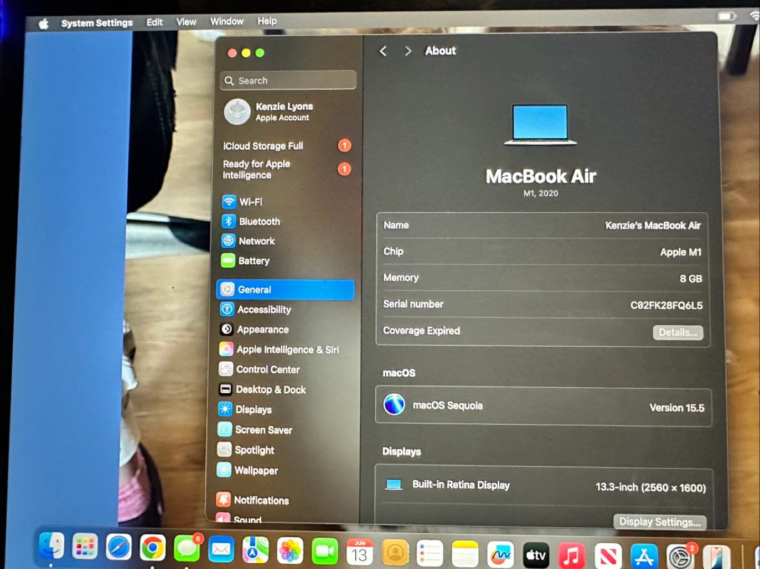Open App Store from the Dock
The image size is (760, 569).
point(644,557)
